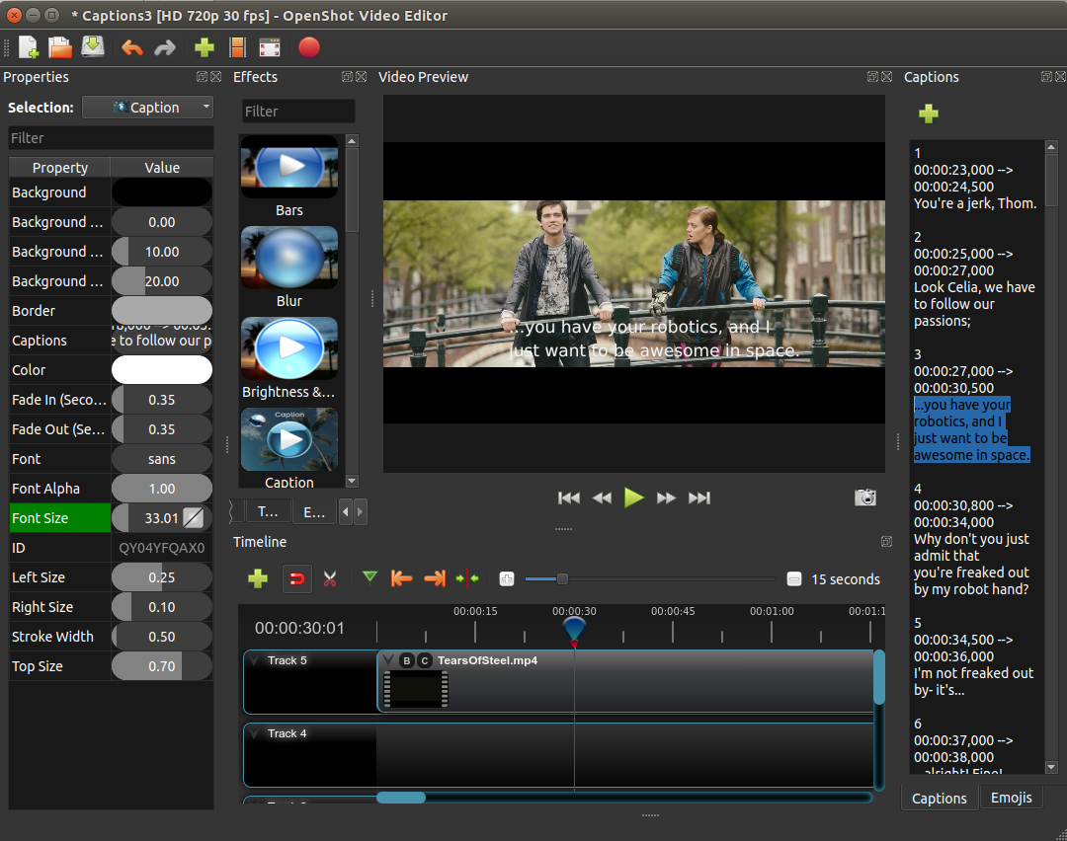Select the T... tab below Effects
1067x841 pixels.
(x=268, y=512)
